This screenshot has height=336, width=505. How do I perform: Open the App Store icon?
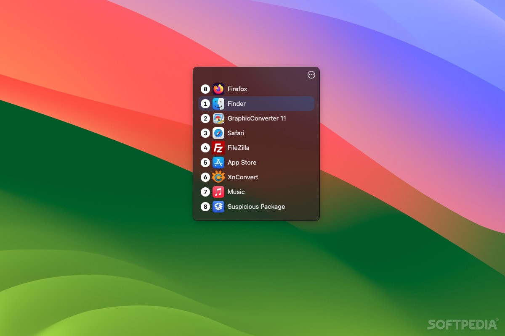tap(218, 162)
